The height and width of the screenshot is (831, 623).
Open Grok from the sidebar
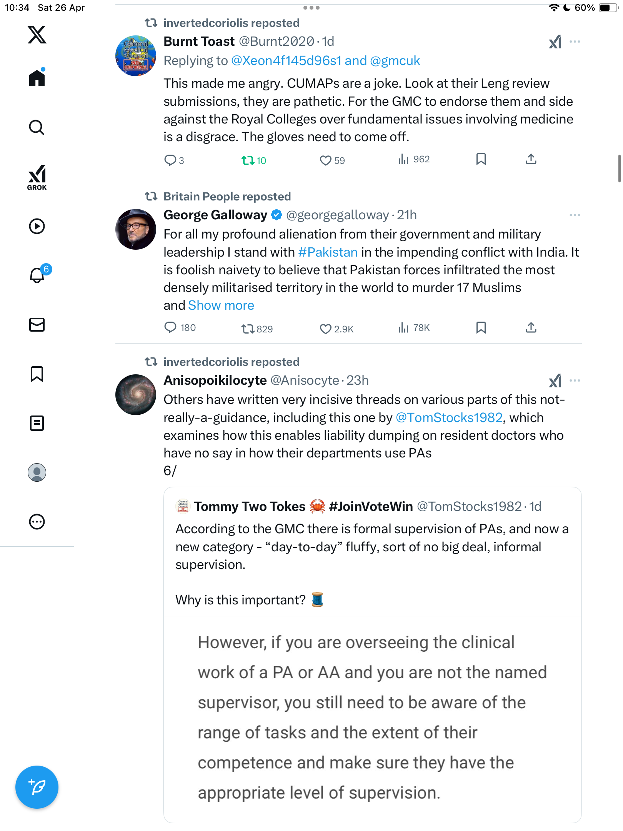(37, 177)
